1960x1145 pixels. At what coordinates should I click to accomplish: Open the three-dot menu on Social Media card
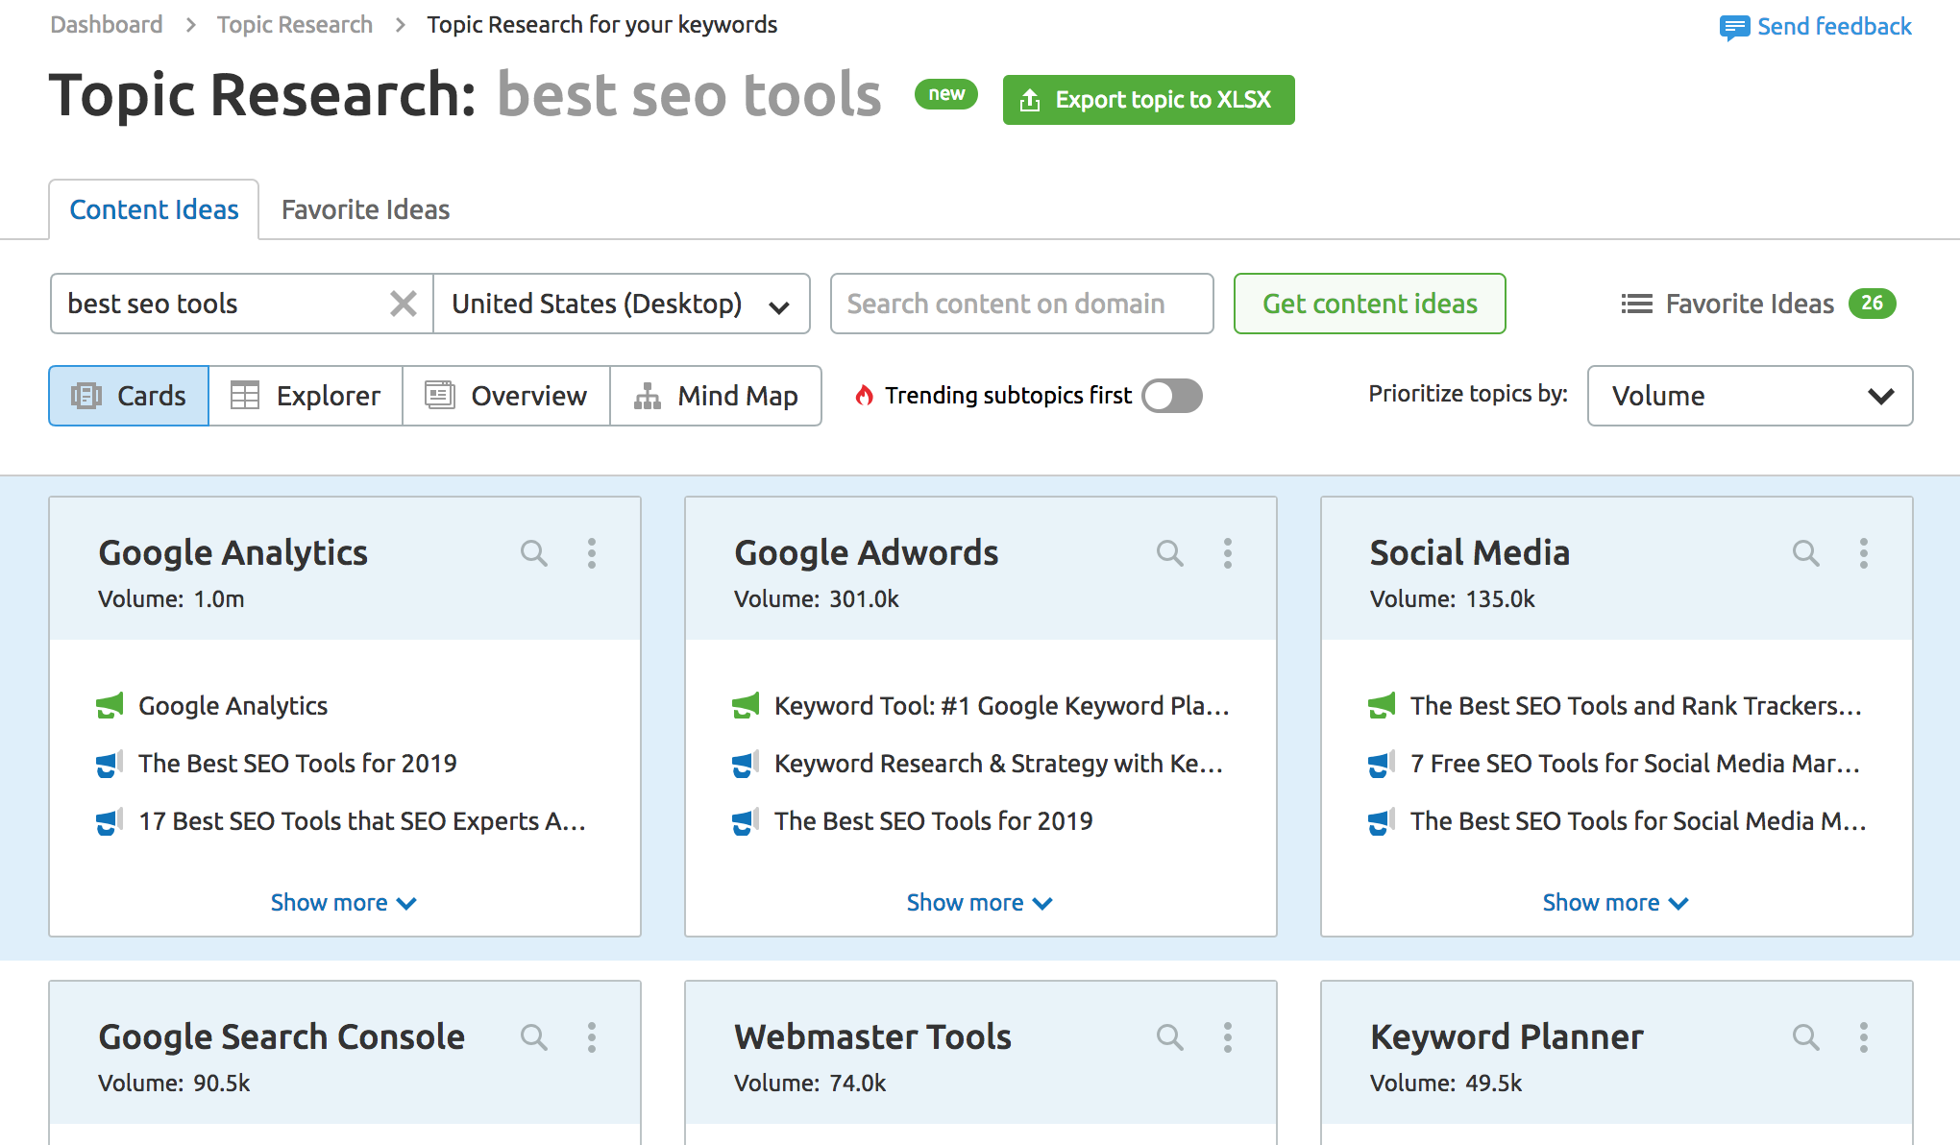click(1864, 553)
